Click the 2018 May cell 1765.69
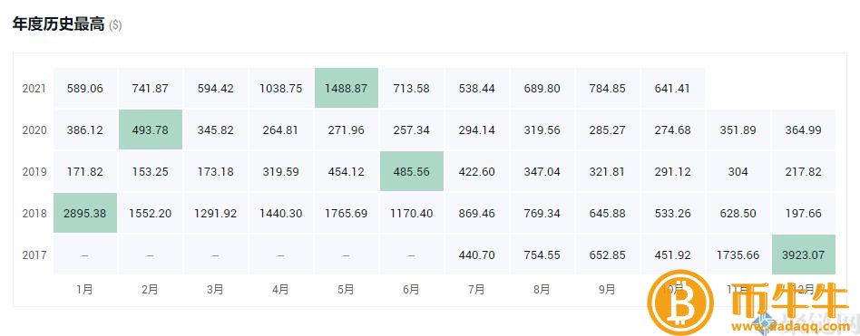 point(346,213)
